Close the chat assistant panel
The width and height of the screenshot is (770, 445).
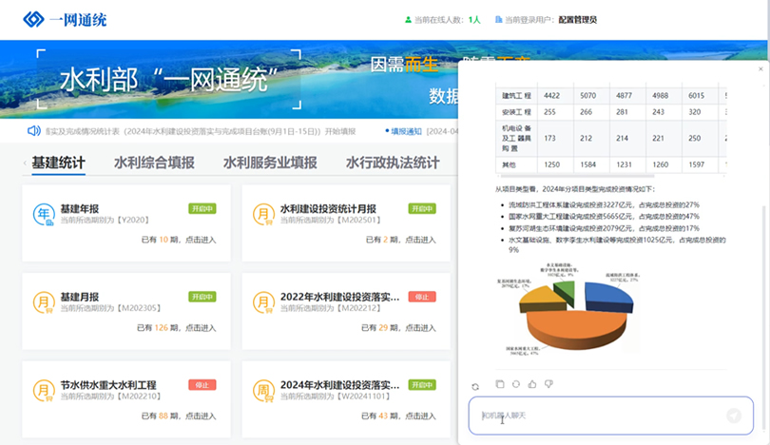(x=760, y=69)
